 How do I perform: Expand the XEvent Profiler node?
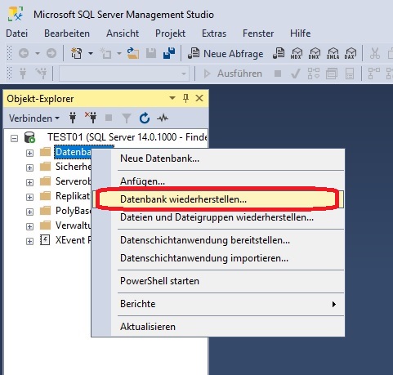click(29, 241)
